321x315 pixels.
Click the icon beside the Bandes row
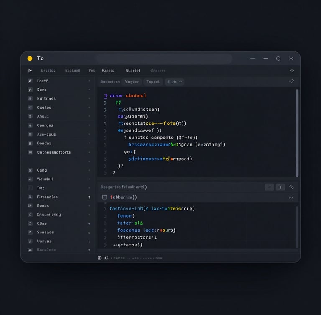click(x=30, y=143)
